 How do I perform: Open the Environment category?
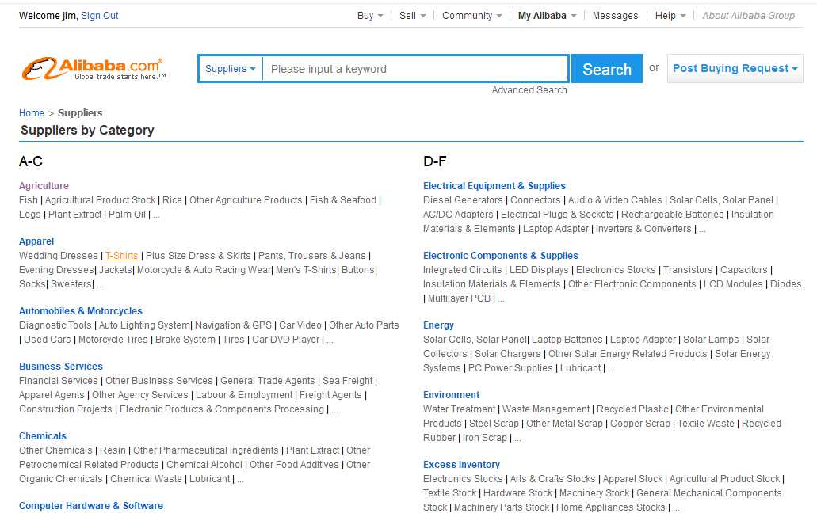451,395
